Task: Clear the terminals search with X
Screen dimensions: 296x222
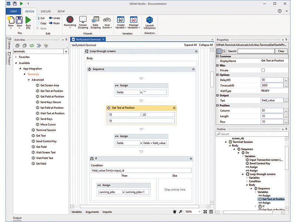Action: [x=66, y=51]
